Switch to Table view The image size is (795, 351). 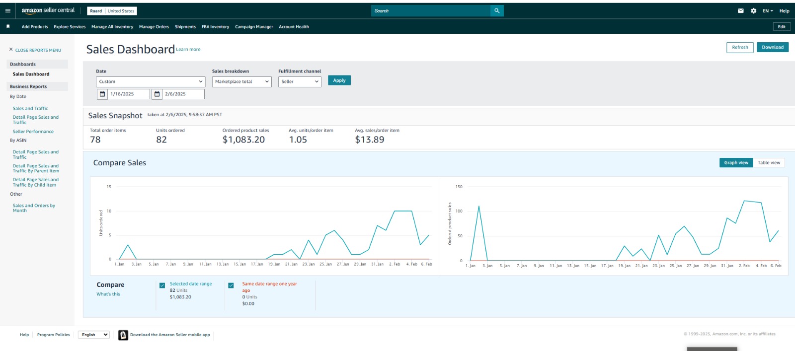(x=769, y=163)
